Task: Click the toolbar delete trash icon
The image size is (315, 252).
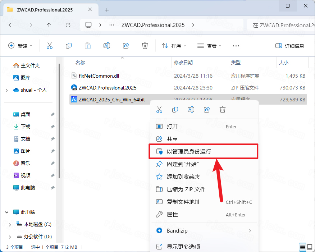Action: click(x=145, y=46)
